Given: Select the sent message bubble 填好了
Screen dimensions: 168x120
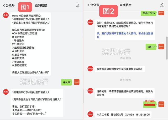Looking at the screenshot, I should click(x=151, y=47).
